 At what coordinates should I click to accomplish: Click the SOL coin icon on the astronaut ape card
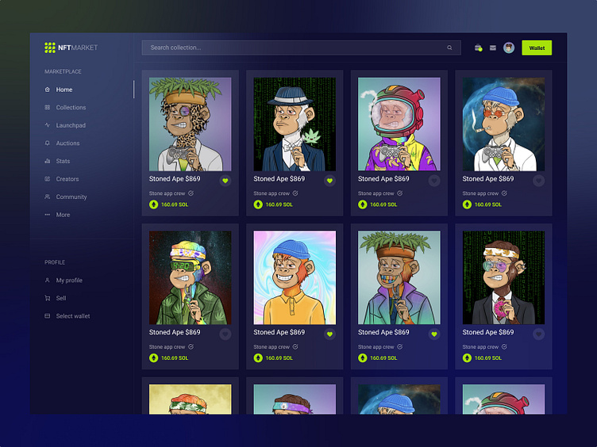click(x=363, y=204)
